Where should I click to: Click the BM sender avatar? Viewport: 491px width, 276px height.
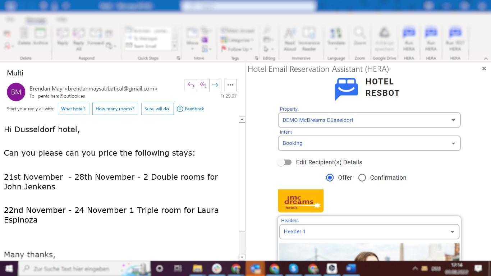[x=16, y=92]
